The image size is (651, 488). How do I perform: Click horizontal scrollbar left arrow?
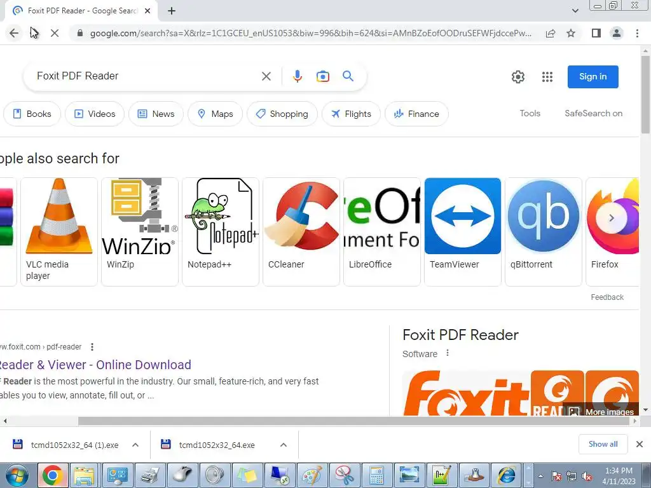point(4,421)
